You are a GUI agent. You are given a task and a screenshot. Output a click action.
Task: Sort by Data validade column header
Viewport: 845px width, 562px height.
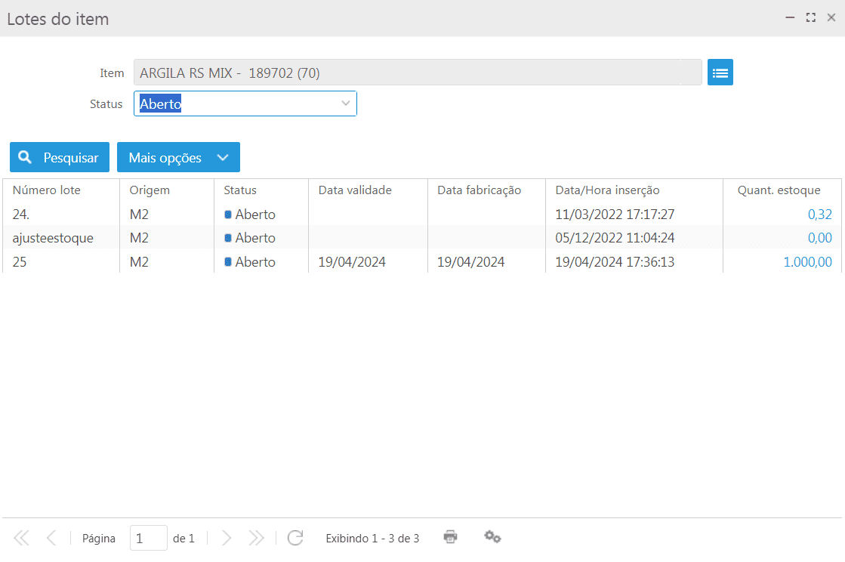[x=355, y=190]
